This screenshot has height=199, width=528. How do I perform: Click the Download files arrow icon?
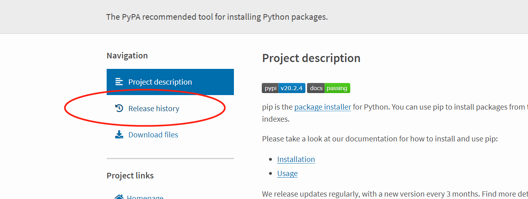coord(119,135)
